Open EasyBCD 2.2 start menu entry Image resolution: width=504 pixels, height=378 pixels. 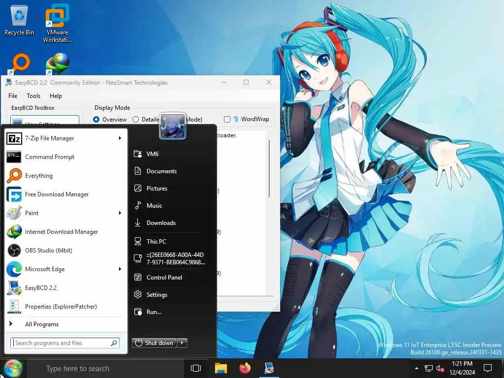tap(66, 287)
